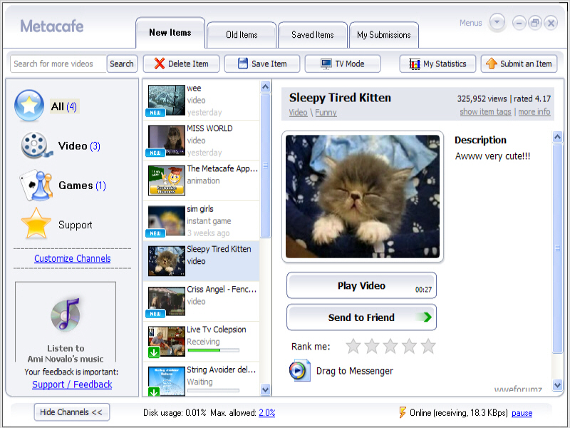The height and width of the screenshot is (428, 570).
Task: Collapse sidebar with Hide Channels button
Action: (x=71, y=412)
